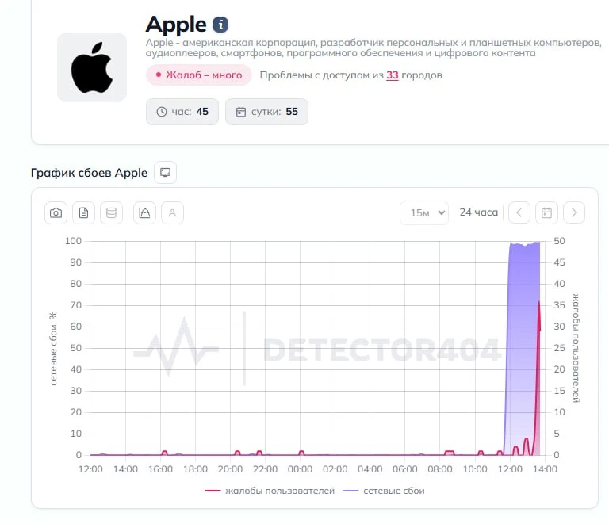Click the 24 часа range label
Viewport: 609px width, 524px height.
478,212
